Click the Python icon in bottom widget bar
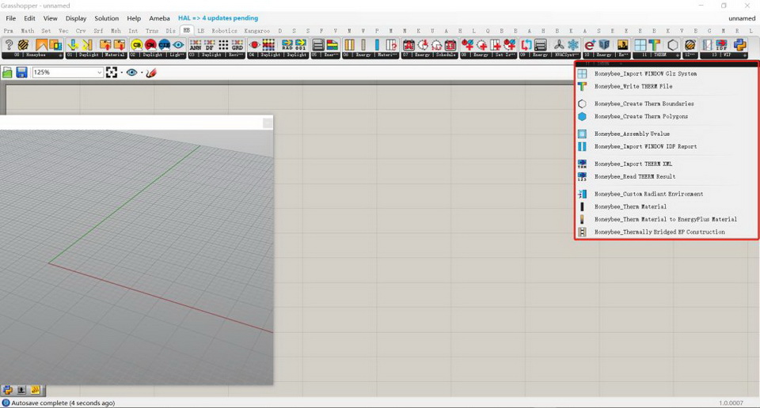This screenshot has height=408, width=760. tap(8, 390)
